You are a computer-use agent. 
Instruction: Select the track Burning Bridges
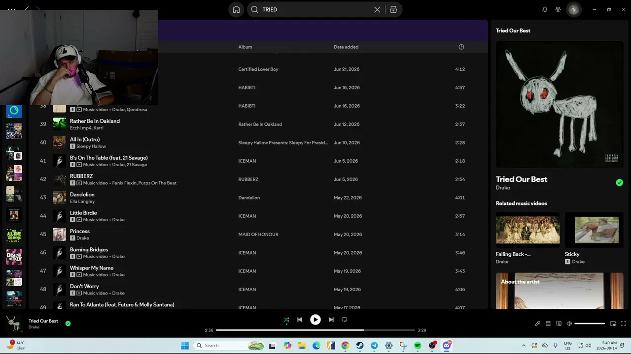pyautogui.click(x=89, y=250)
